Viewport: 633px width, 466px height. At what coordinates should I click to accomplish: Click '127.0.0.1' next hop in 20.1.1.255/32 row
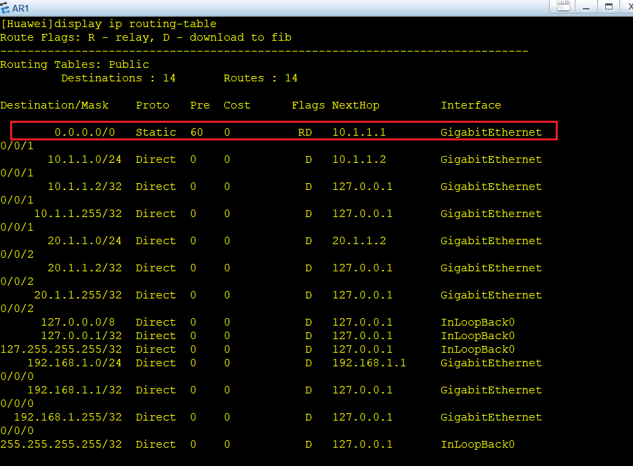coord(362,294)
